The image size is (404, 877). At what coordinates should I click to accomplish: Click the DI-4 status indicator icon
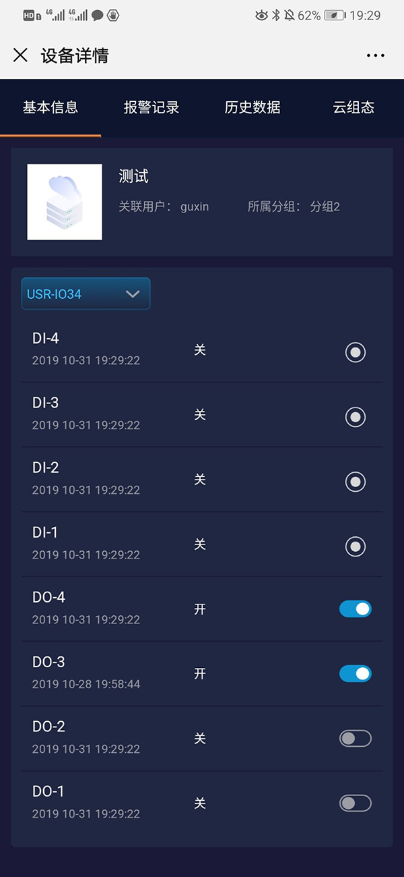point(356,352)
